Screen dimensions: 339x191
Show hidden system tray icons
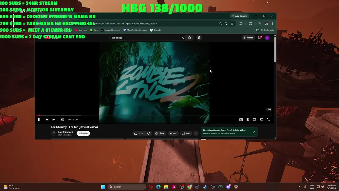300,187
